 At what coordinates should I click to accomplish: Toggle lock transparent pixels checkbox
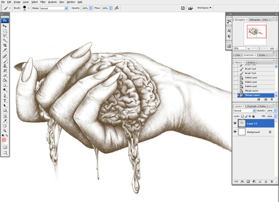click(x=242, y=116)
